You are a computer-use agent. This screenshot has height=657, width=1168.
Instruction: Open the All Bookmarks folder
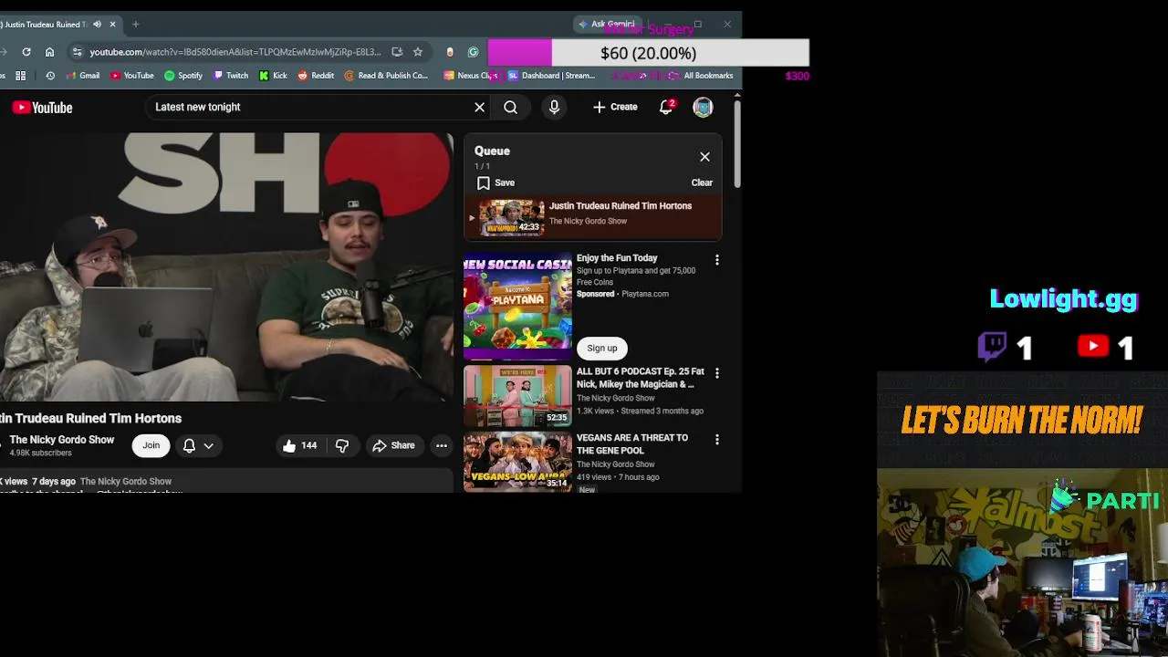click(x=701, y=76)
